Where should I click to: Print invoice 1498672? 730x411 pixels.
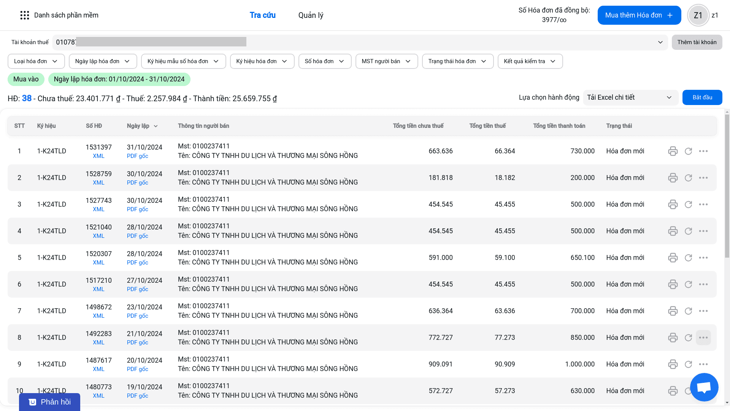tap(673, 311)
